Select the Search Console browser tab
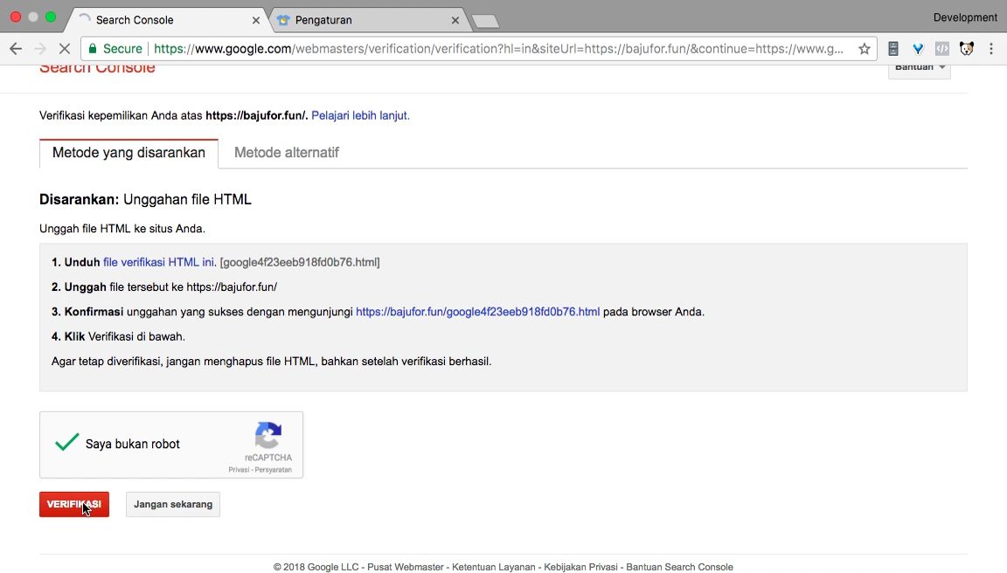The height and width of the screenshot is (573, 1007). pyautogui.click(x=167, y=20)
